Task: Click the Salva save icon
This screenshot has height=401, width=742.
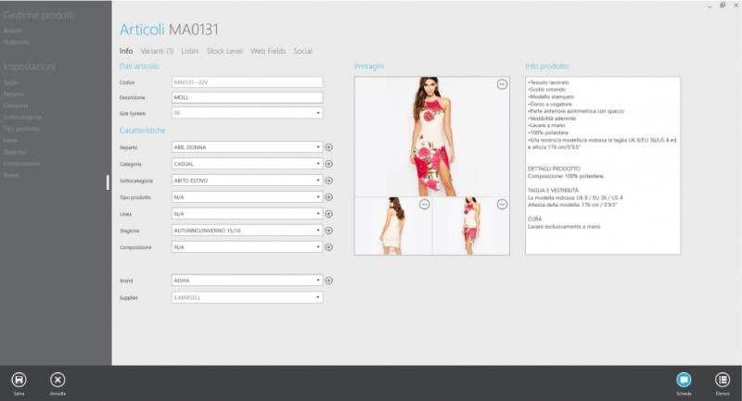Action: coord(19,380)
